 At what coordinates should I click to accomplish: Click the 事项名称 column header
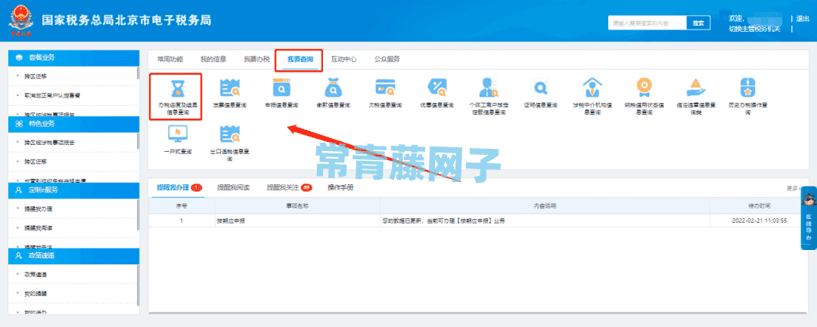pos(297,206)
